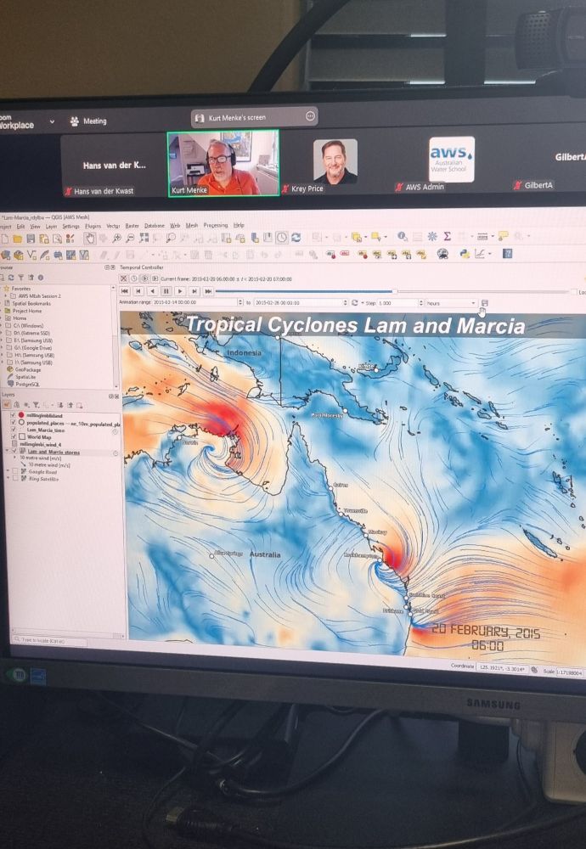Click Expand All icon in Layers panel
Viewport: 586px width, 849px height.
(60, 404)
